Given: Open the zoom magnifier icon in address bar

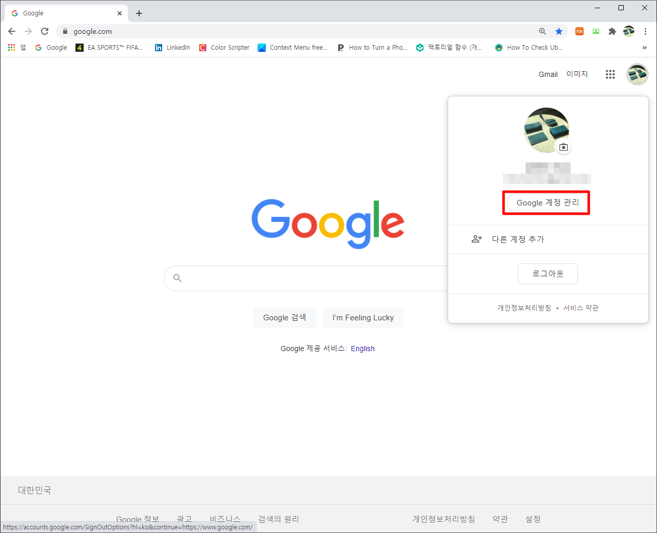Looking at the screenshot, I should (x=543, y=31).
